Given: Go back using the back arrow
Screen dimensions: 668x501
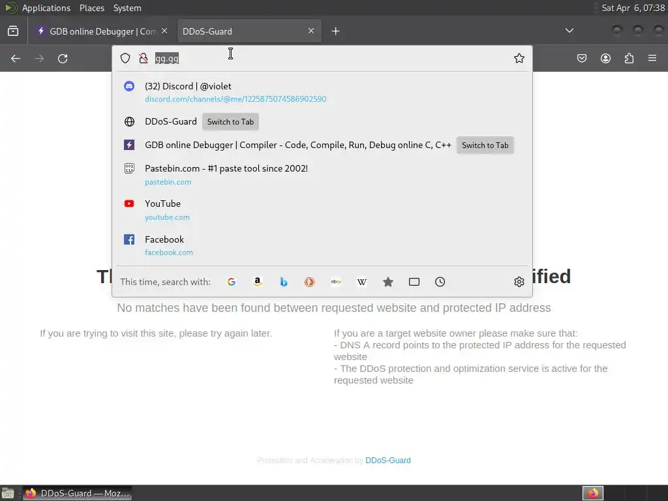Looking at the screenshot, I should coord(16,58).
